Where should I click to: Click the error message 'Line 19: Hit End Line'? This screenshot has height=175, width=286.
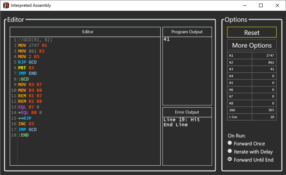[x=182, y=122]
